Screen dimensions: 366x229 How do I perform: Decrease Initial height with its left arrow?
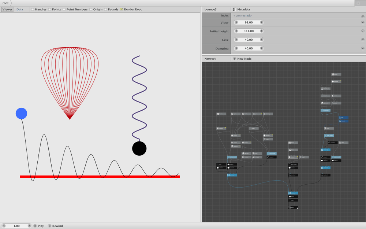click(x=236, y=31)
